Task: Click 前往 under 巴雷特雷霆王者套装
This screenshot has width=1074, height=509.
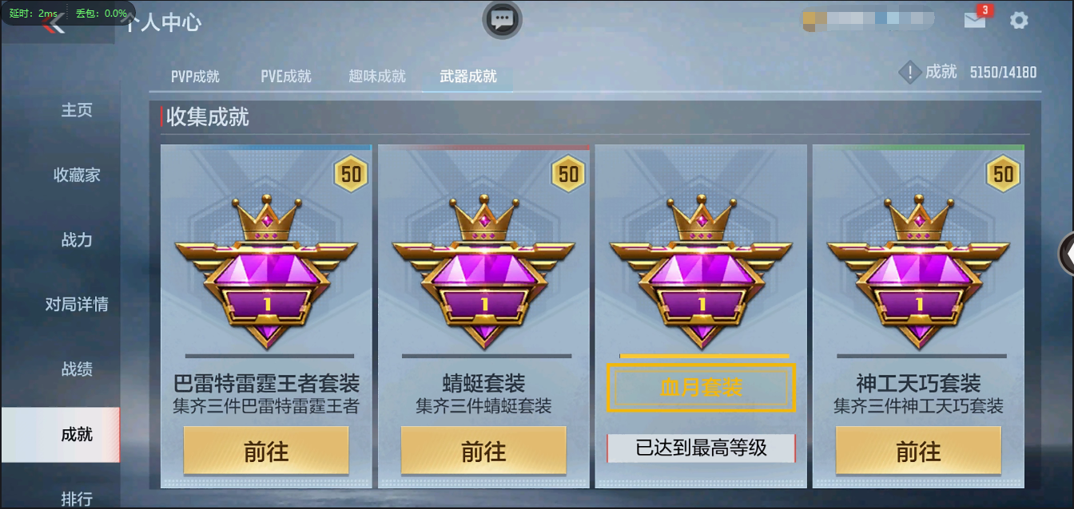Action: point(266,452)
